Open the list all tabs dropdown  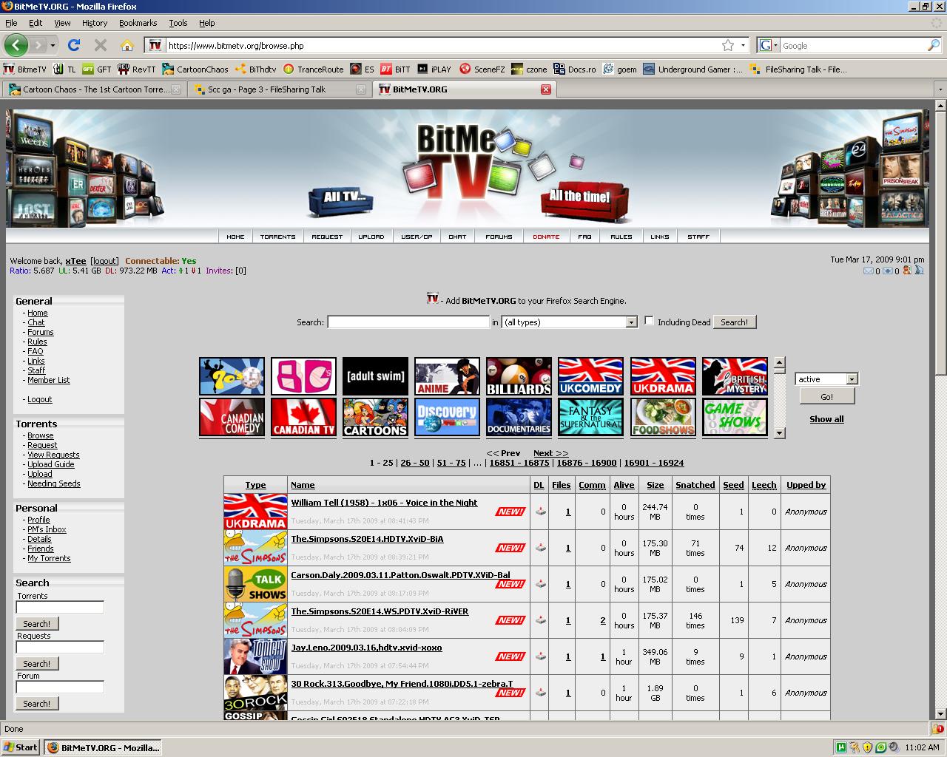940,89
